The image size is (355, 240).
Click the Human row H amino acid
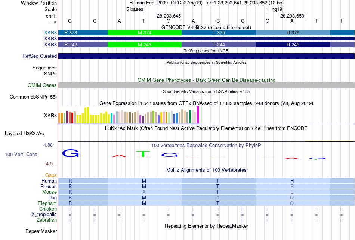point(292,181)
